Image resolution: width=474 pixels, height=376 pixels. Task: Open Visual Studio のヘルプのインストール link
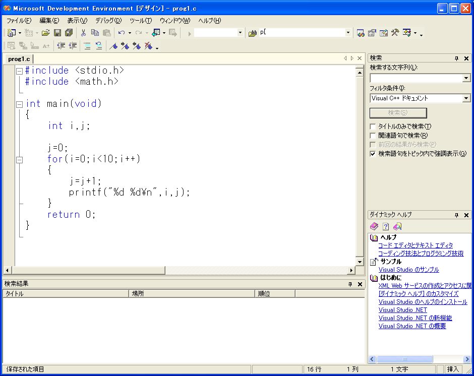tap(423, 302)
